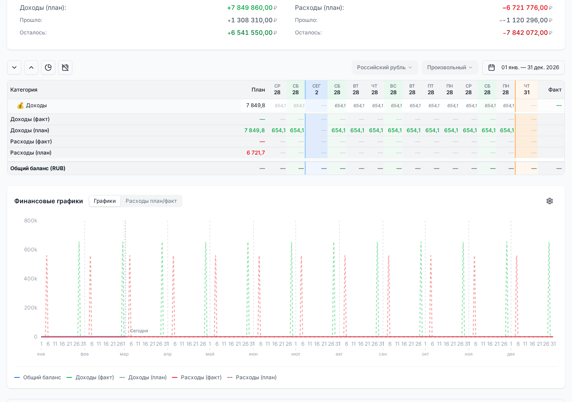
Task: Click the Сегодня marker on the chart
Action: tap(139, 331)
